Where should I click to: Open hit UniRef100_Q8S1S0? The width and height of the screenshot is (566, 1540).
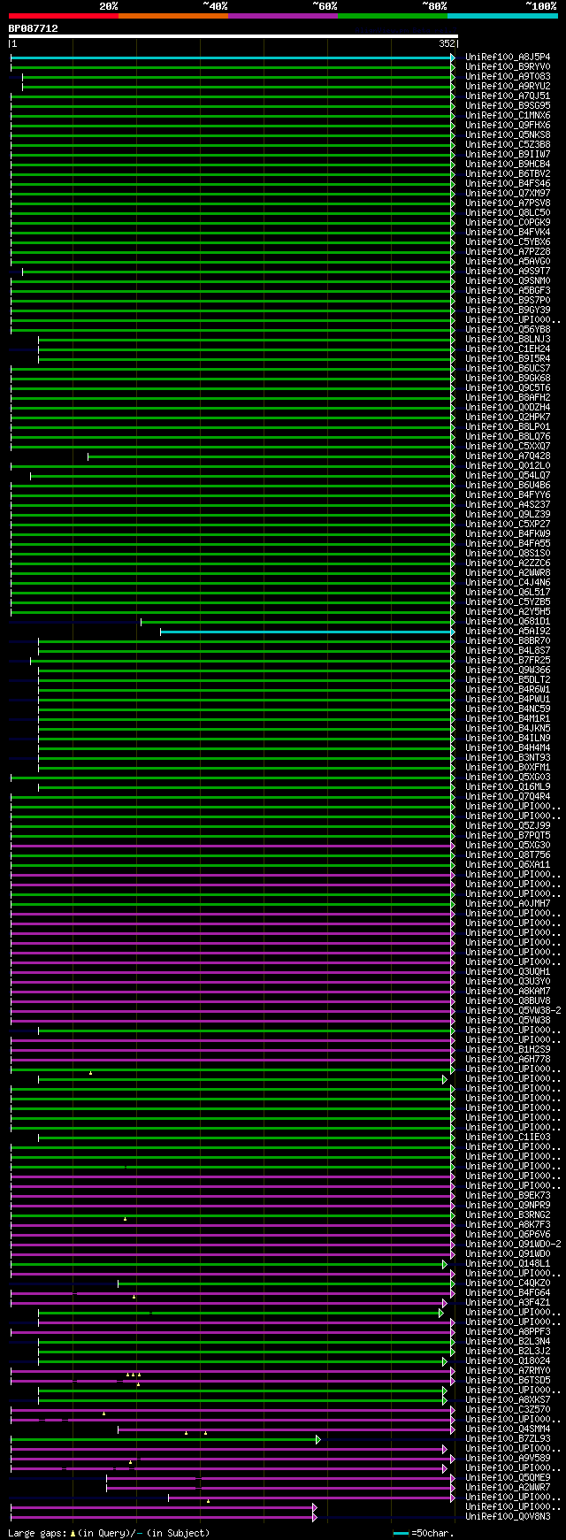(508, 553)
